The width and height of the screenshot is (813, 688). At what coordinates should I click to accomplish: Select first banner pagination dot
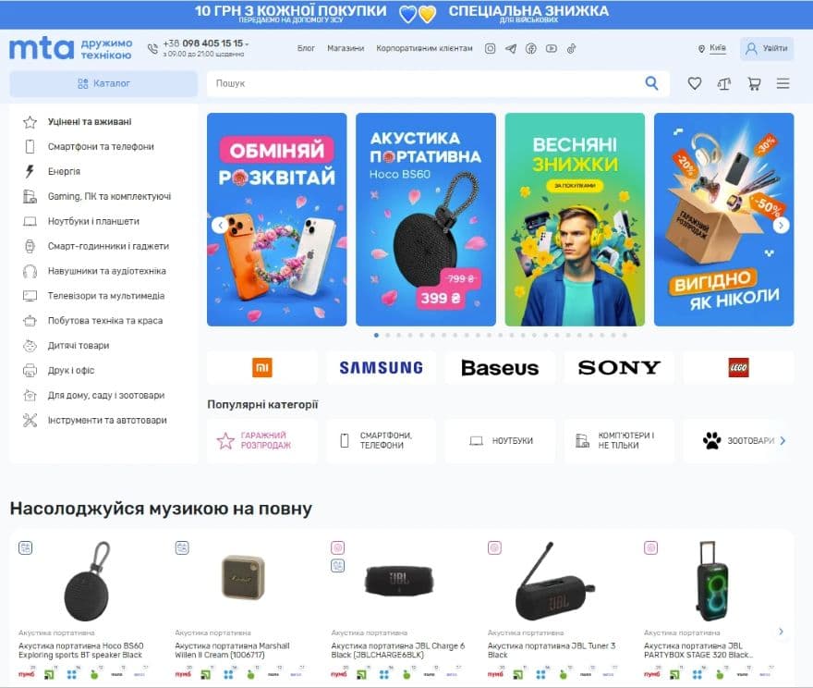coord(376,335)
